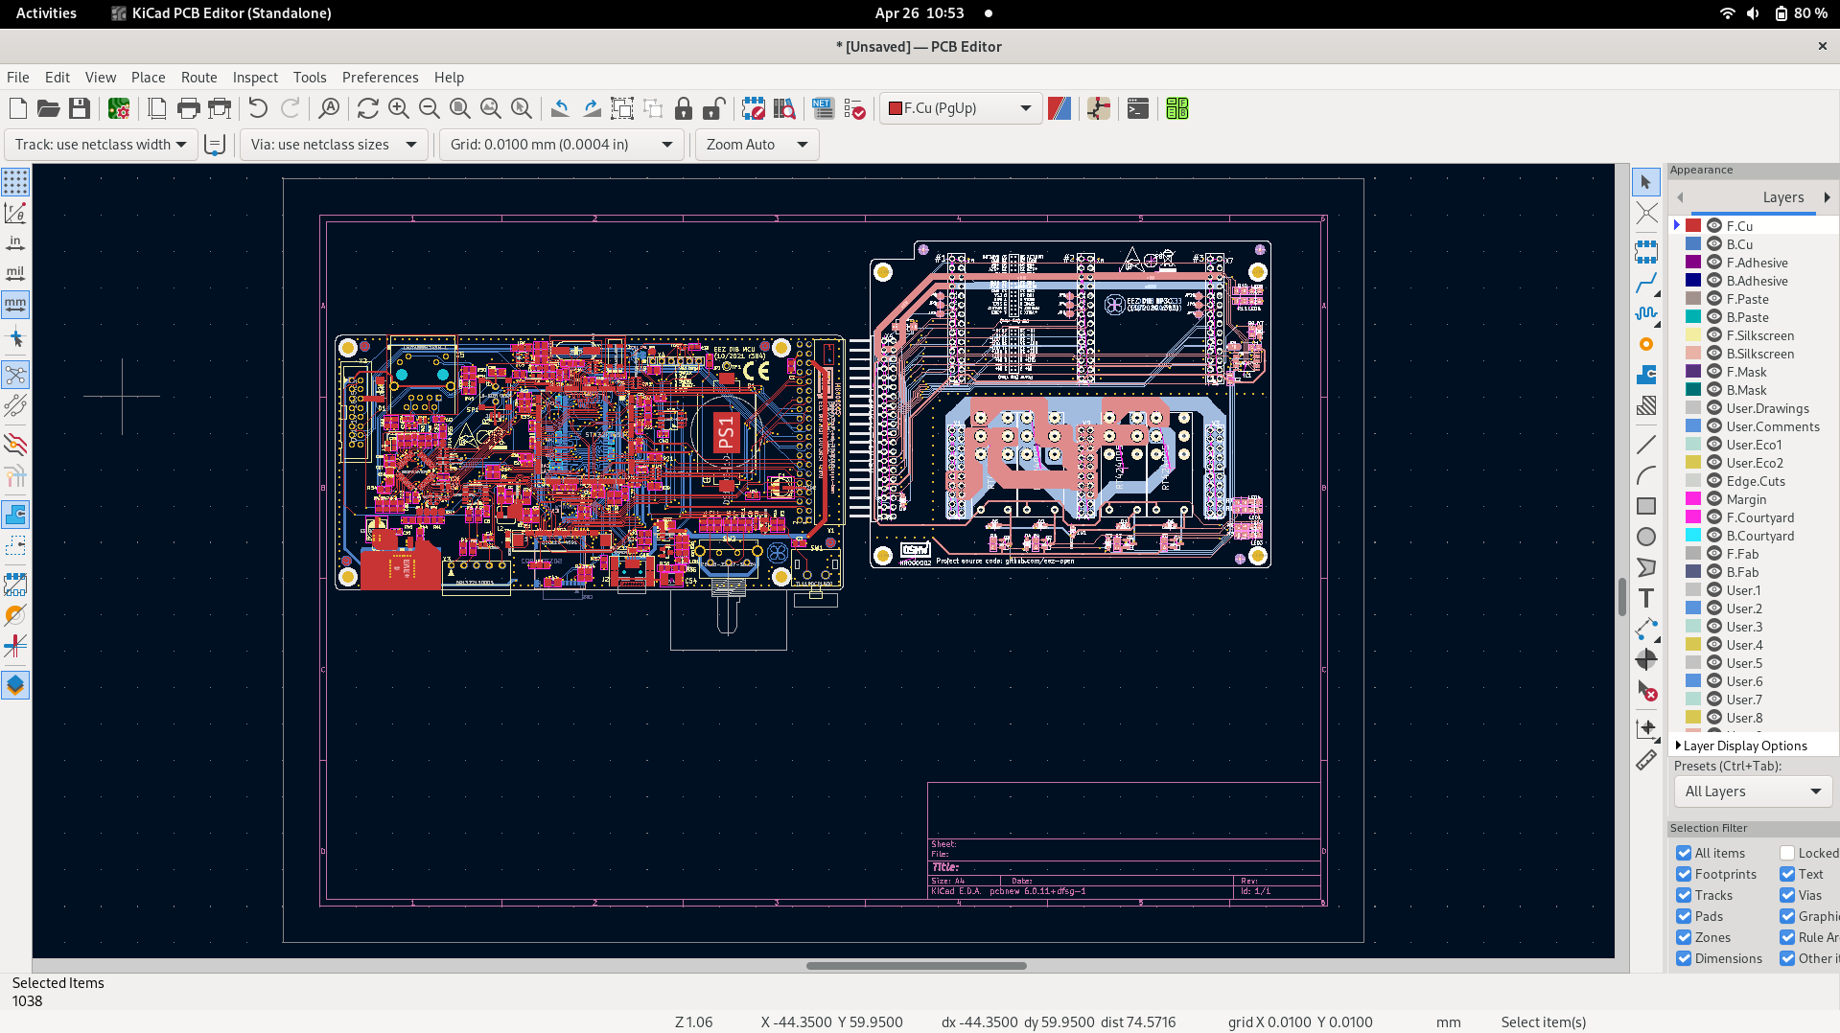Choose the Draw Circle tool
Screen dimensions: 1840x1033
1645,537
